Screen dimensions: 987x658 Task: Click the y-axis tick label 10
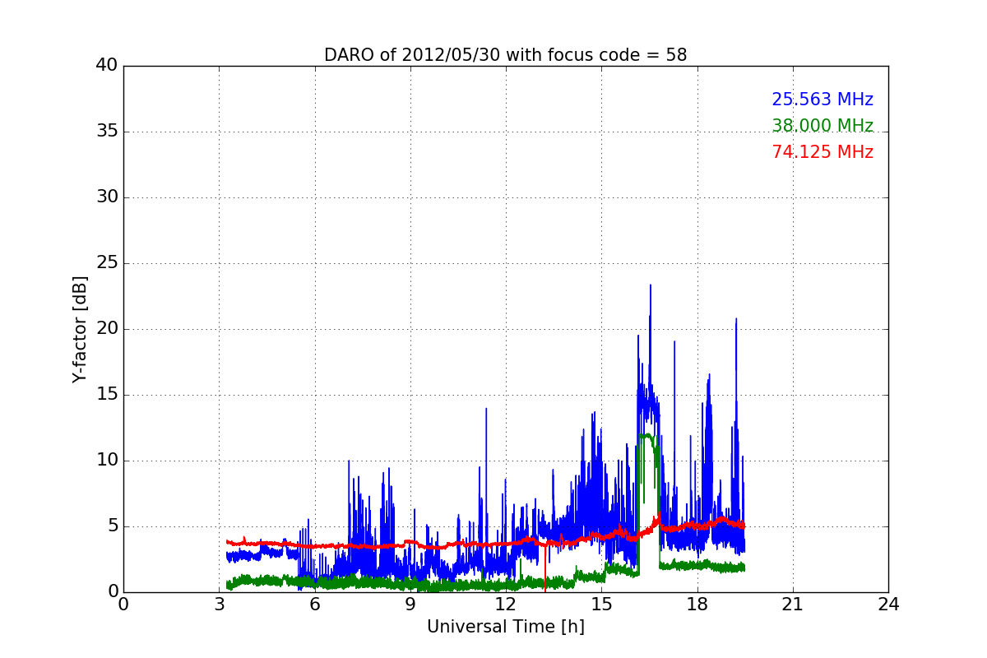tap(107, 461)
